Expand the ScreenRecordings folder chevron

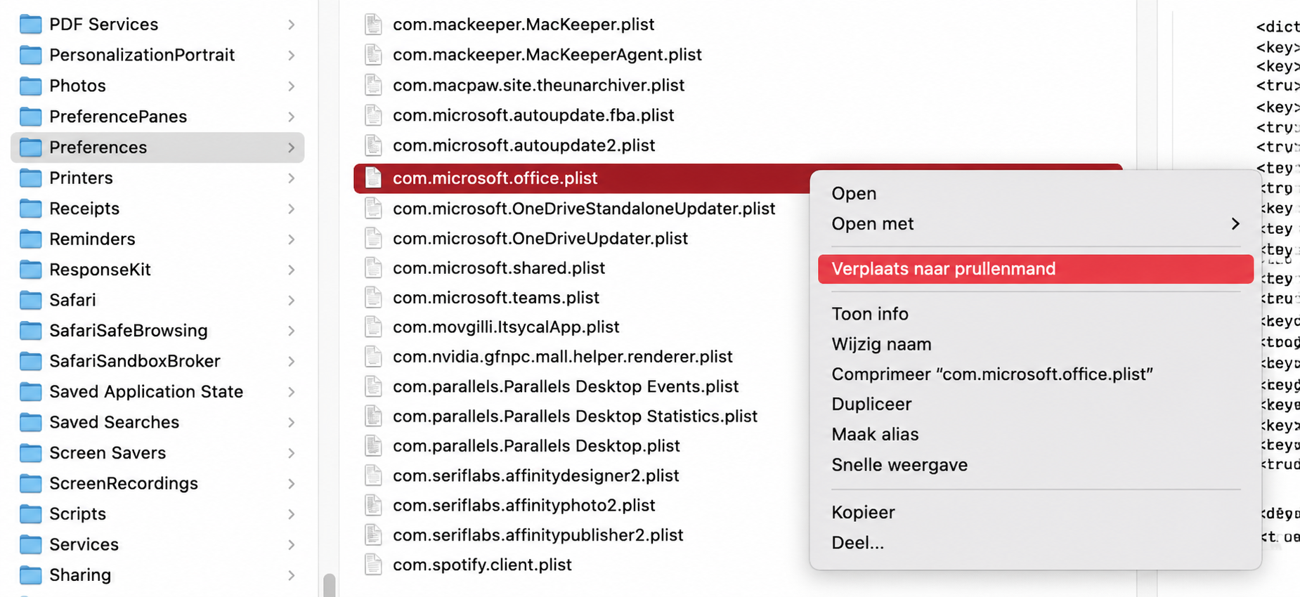pos(291,483)
